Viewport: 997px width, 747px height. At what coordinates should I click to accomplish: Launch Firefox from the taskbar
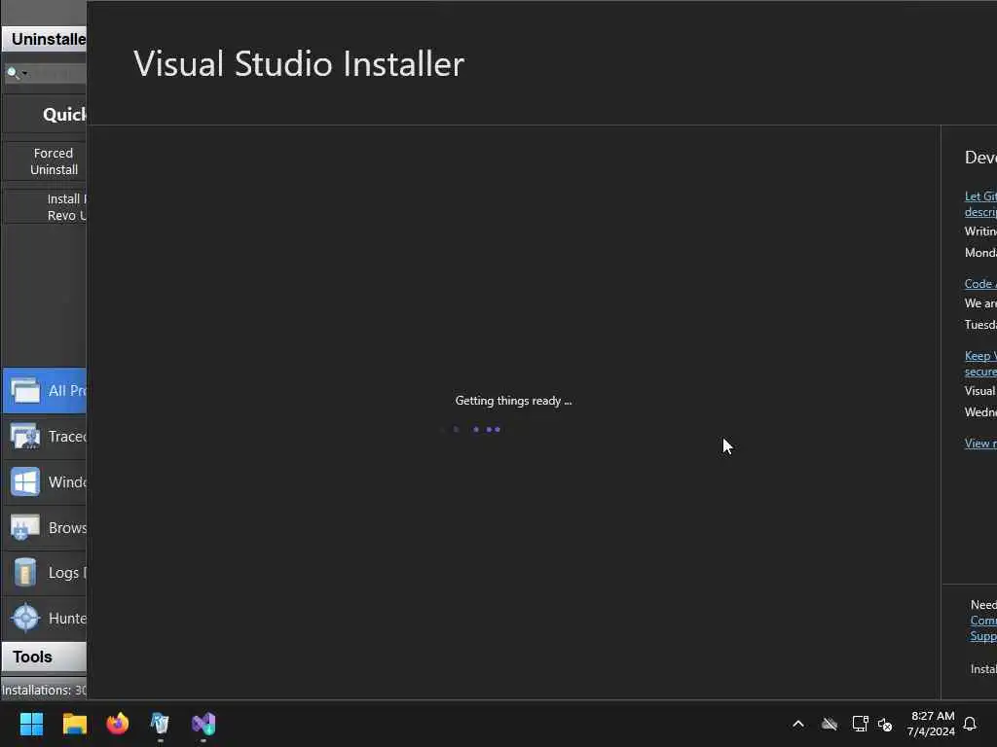pyautogui.click(x=118, y=724)
